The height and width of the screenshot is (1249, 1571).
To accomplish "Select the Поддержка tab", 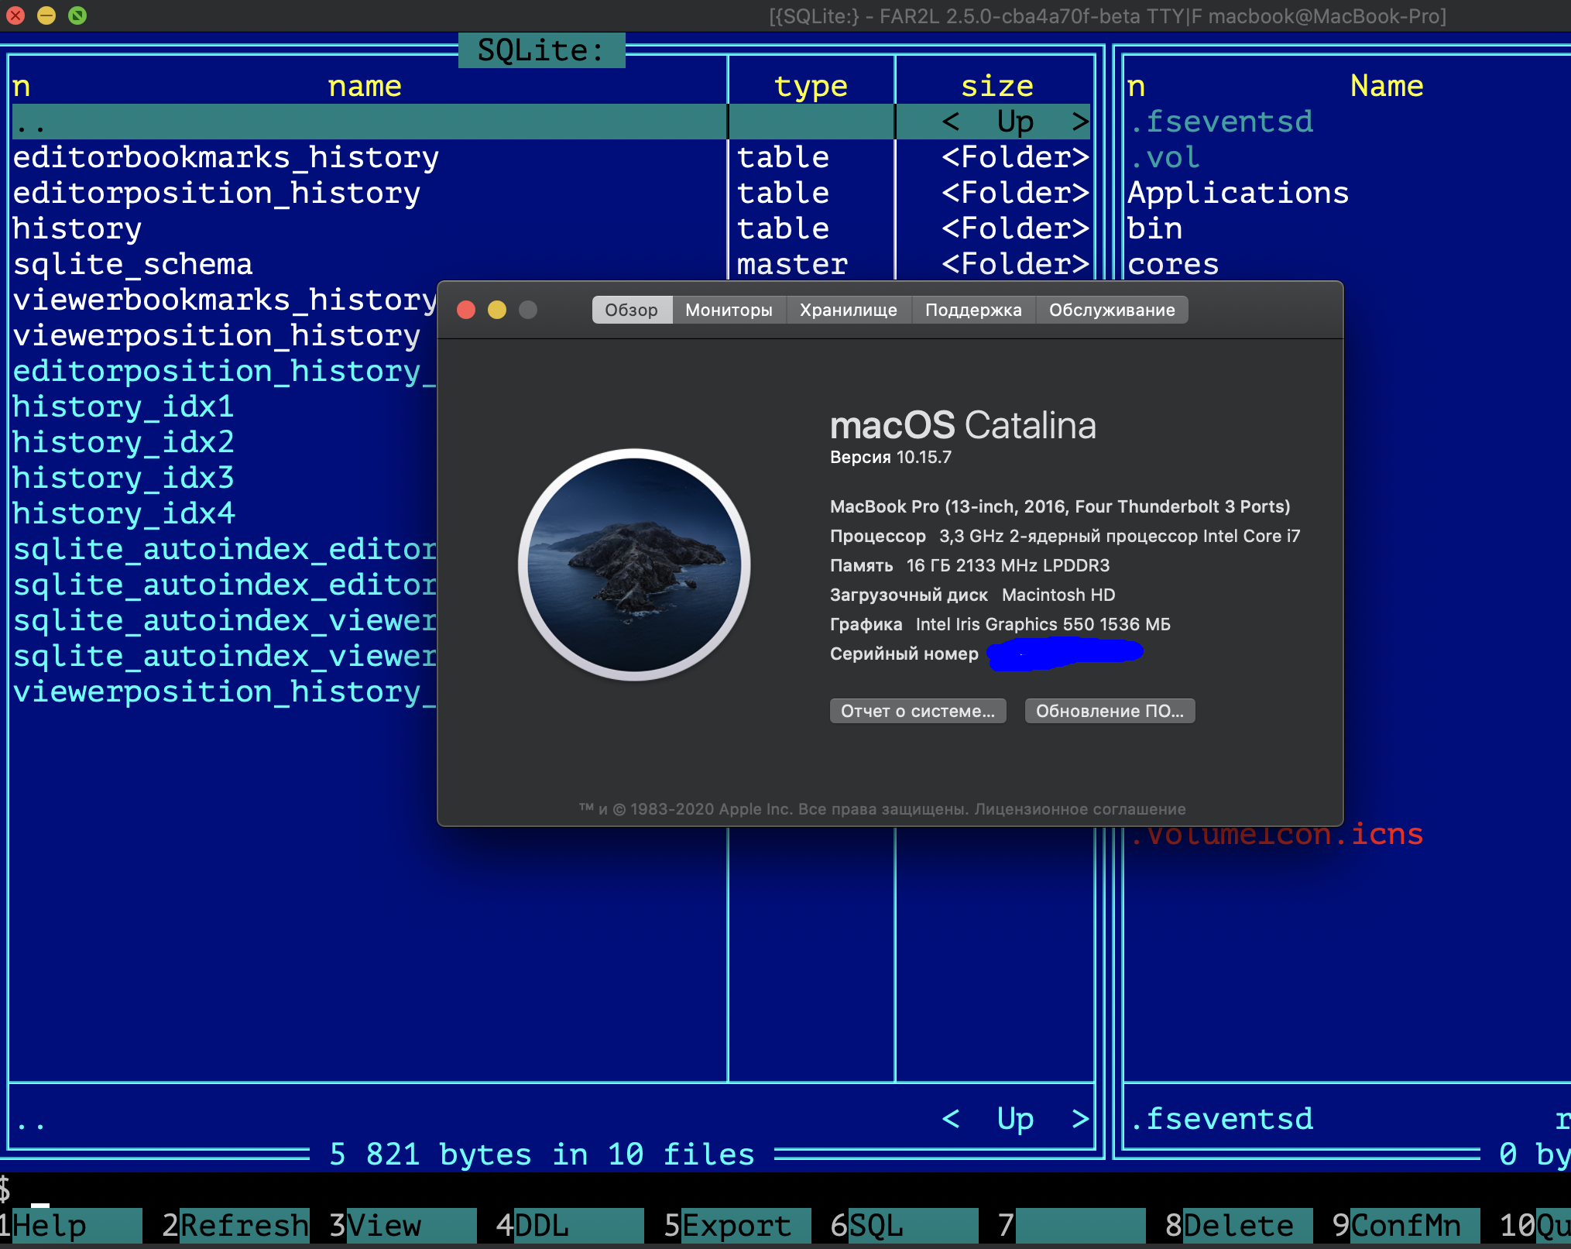I will coord(972,311).
